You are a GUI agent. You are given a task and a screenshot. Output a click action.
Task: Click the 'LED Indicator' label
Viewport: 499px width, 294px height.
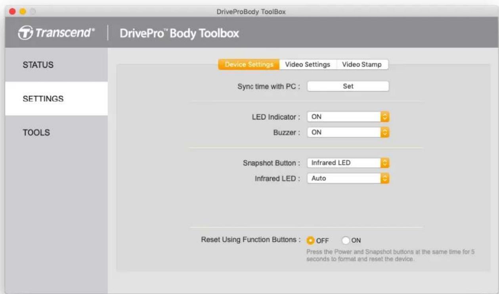[x=276, y=117]
